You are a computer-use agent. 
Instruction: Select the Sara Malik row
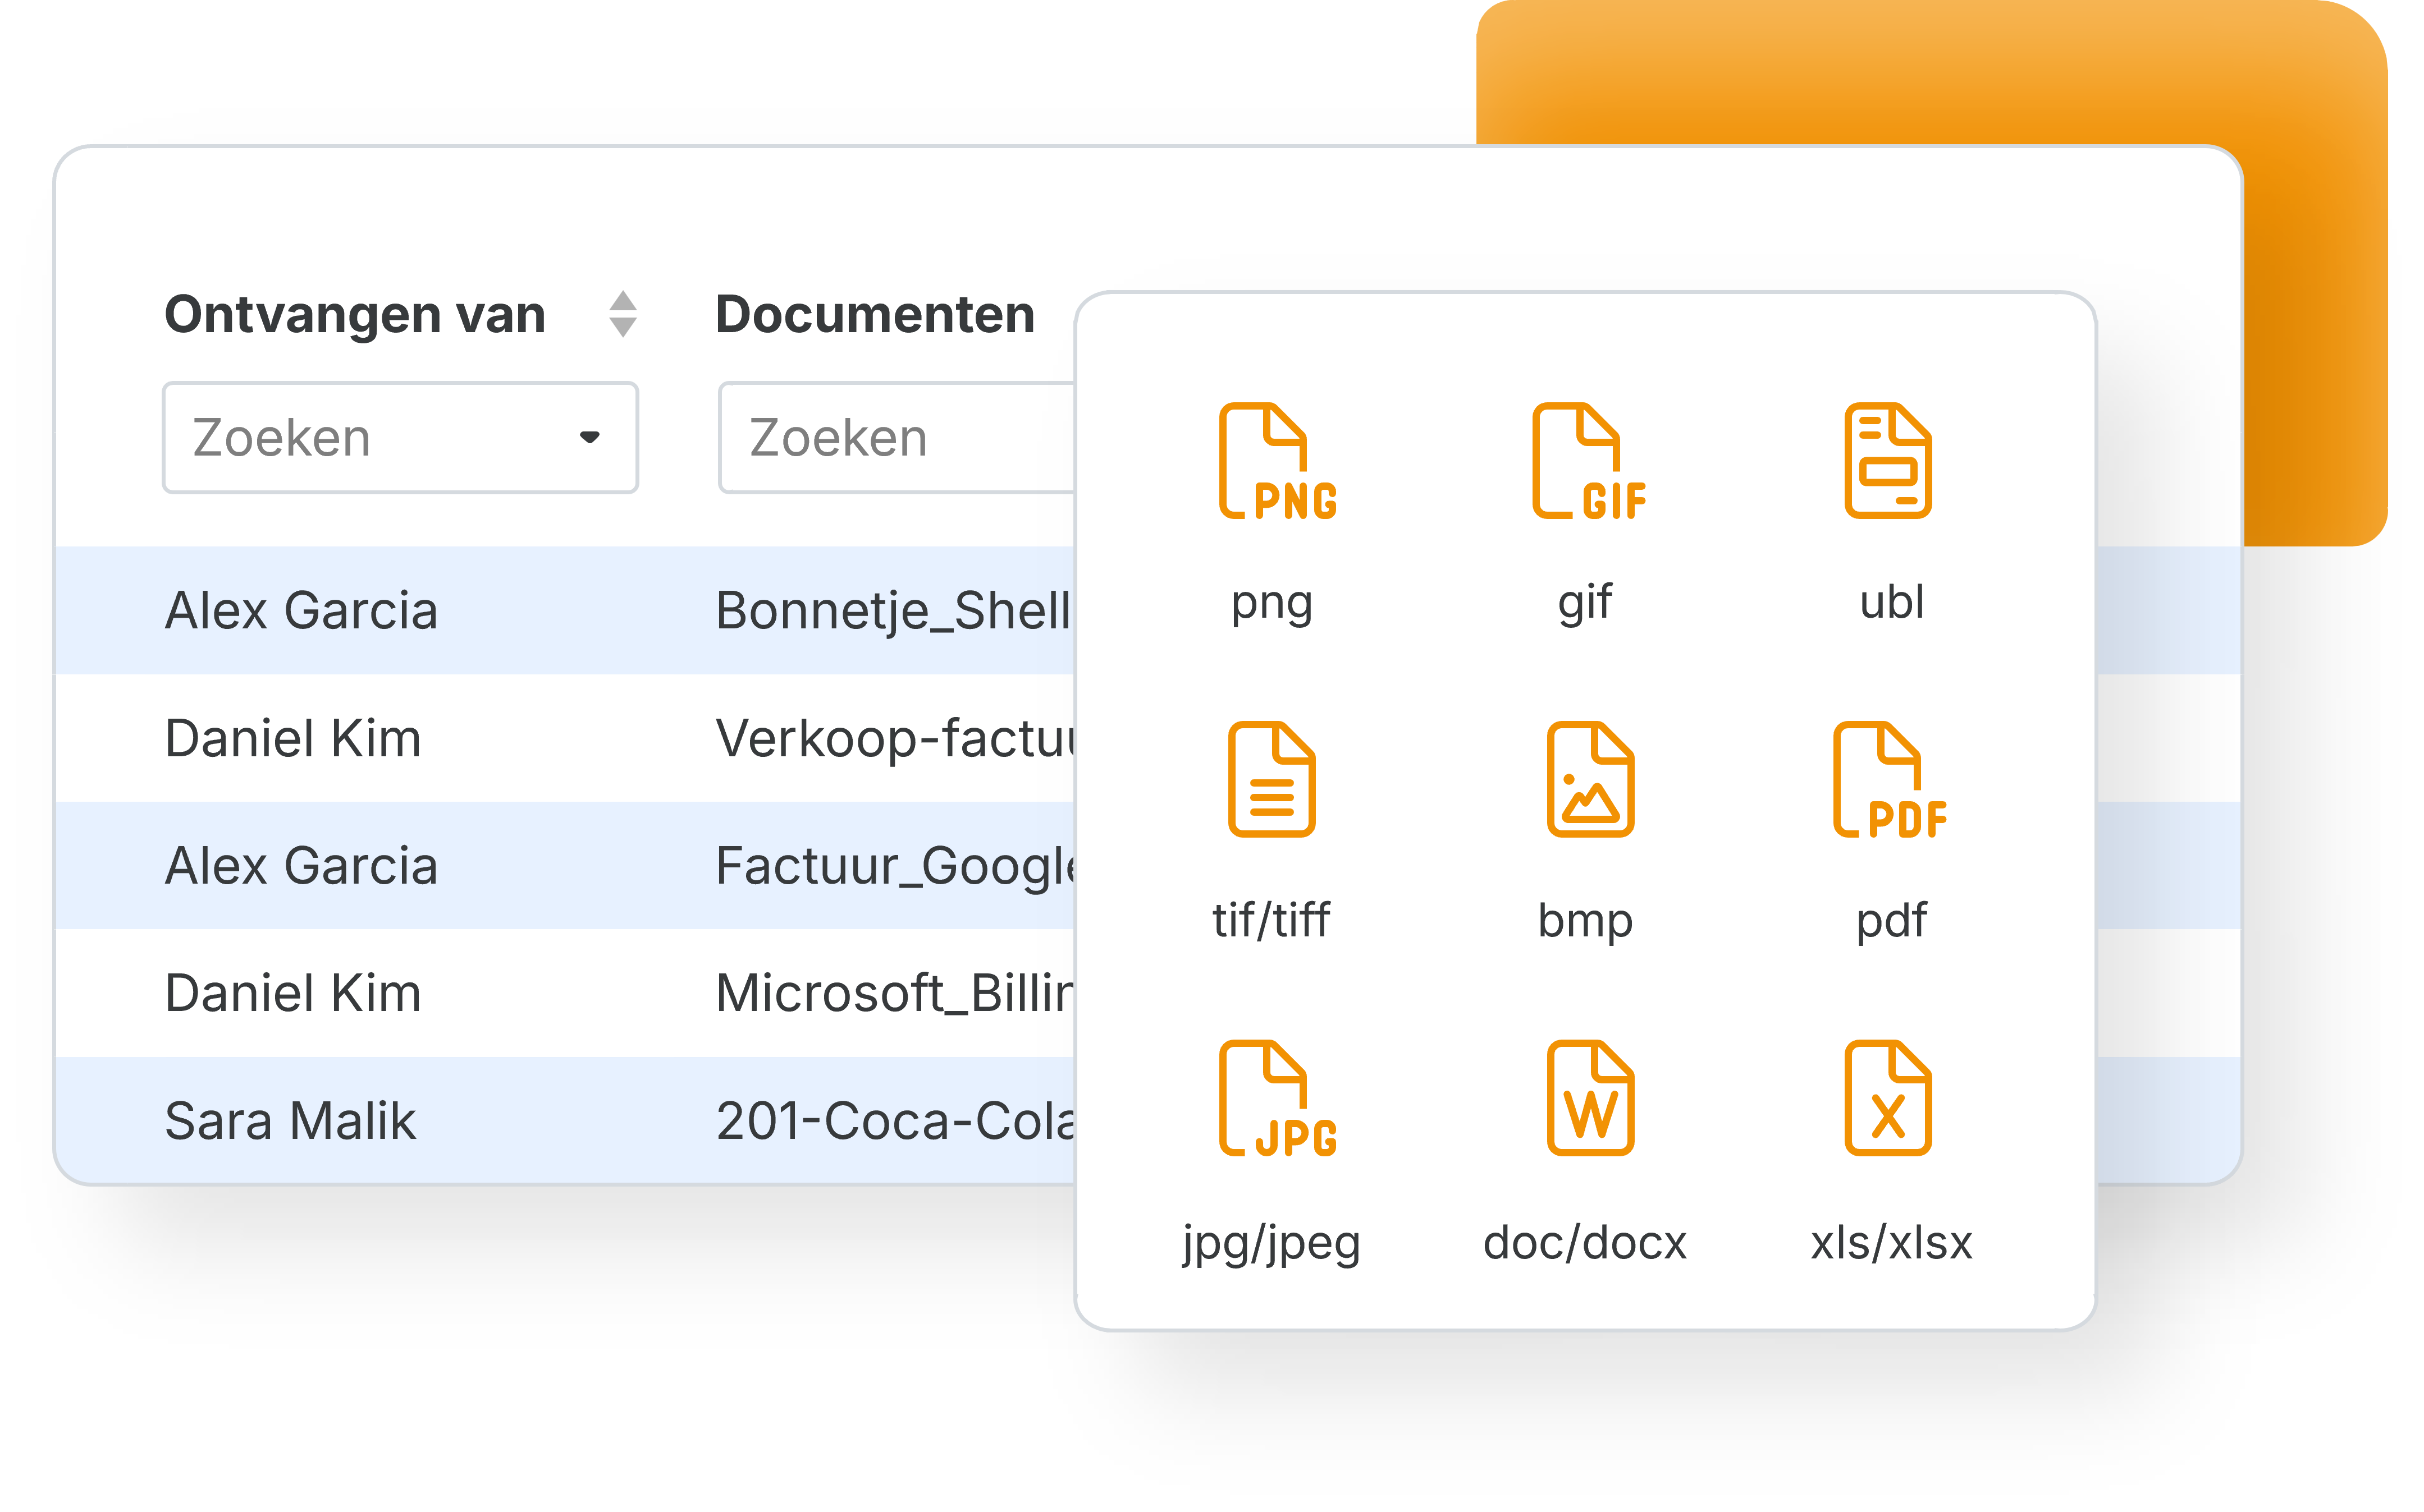[290, 1121]
